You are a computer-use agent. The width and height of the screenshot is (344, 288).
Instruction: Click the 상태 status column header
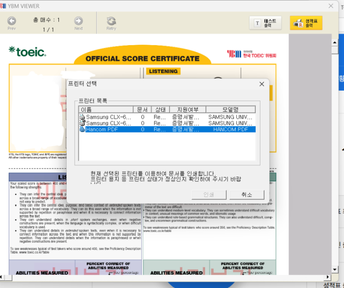click(x=160, y=110)
